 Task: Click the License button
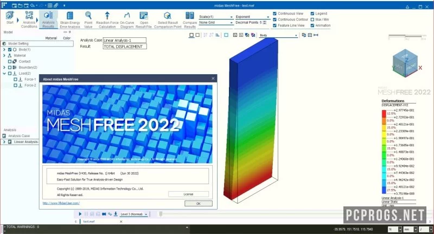click(x=188, y=194)
